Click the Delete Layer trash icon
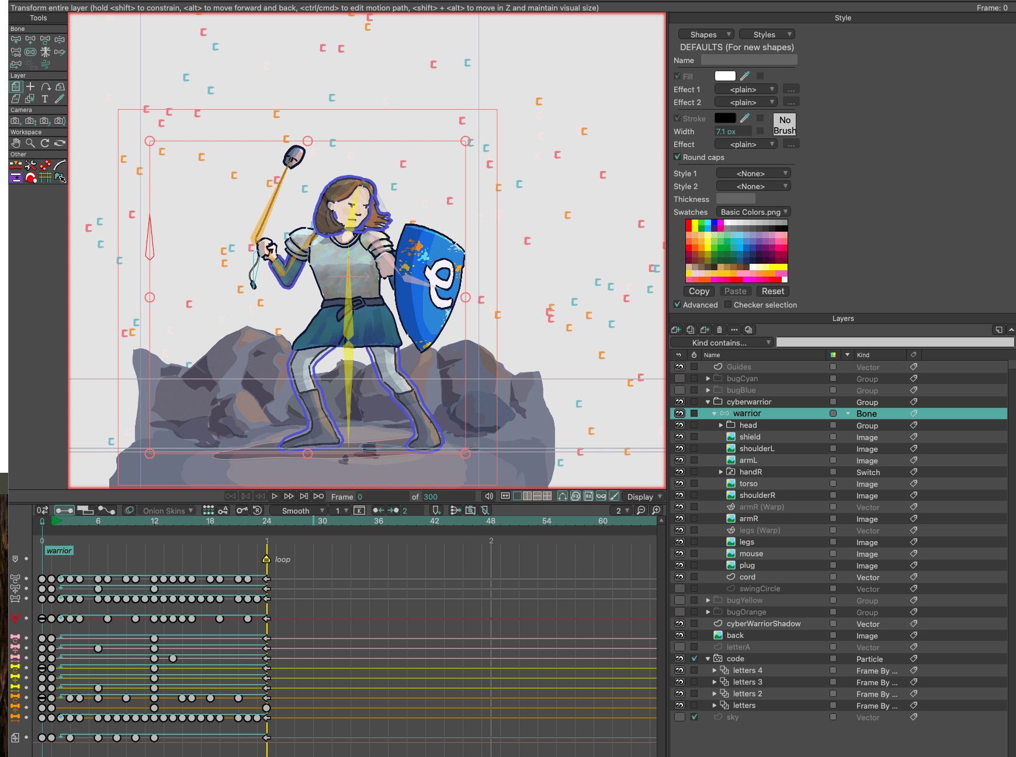Screen dimensions: 1016x757 click(x=719, y=330)
